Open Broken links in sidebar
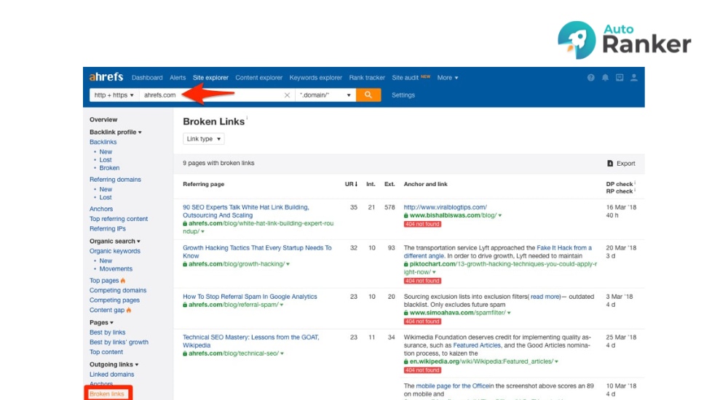The height and width of the screenshot is (400, 728). (x=107, y=394)
